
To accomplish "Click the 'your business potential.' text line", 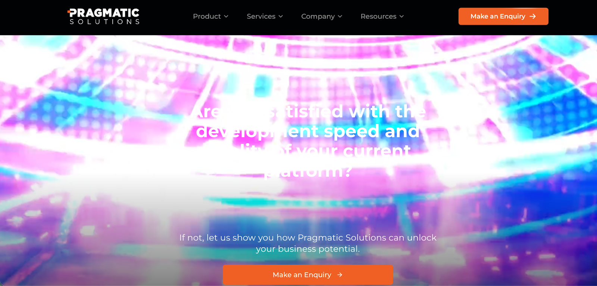I will tap(308, 249).
